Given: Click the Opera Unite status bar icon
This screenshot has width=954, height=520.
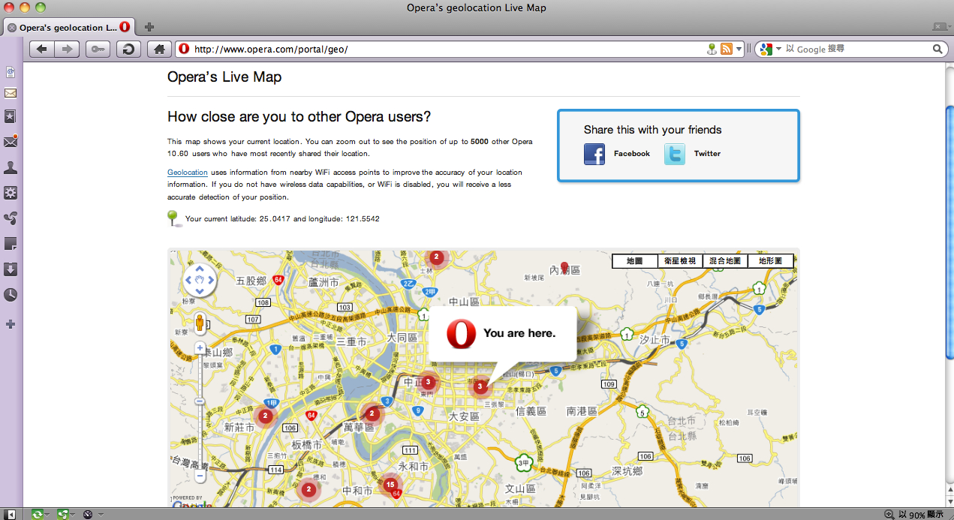Looking at the screenshot, I should tap(62, 514).
